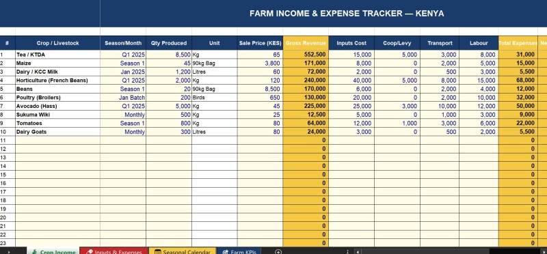547x254 pixels.
Task: Select the Gross Revenue header cell
Action: pyautogui.click(x=306, y=43)
